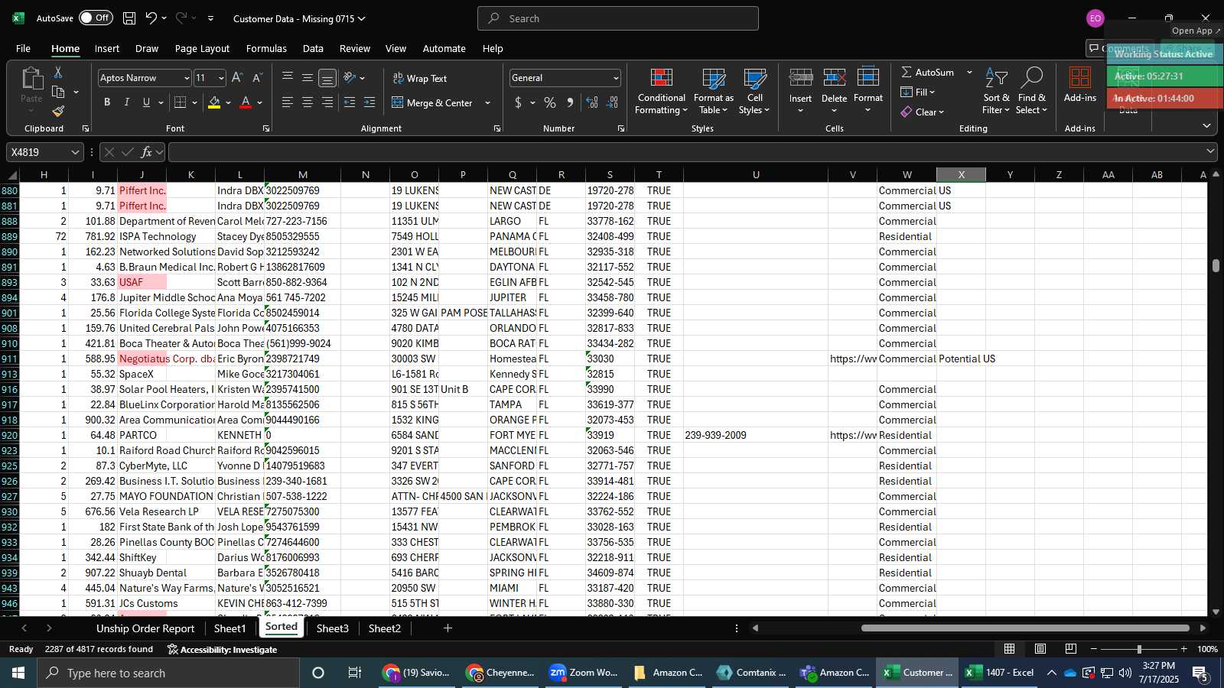Toggle Align Left for cells
Image resolution: width=1224 pixels, height=688 pixels.
click(x=288, y=102)
